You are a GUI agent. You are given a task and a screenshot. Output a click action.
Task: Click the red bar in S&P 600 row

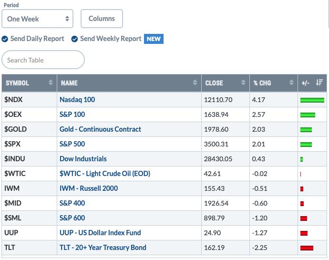[304, 218]
